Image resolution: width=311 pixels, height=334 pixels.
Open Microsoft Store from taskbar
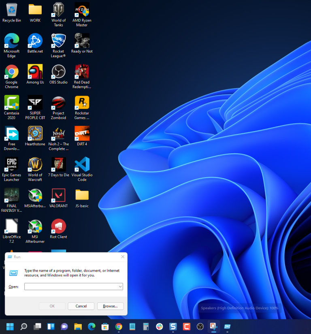point(105,327)
